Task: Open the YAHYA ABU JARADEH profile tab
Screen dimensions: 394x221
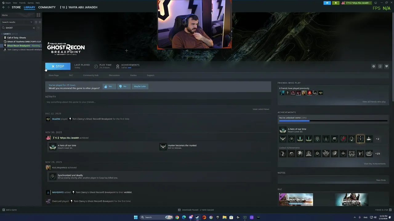Action: [x=78, y=7]
